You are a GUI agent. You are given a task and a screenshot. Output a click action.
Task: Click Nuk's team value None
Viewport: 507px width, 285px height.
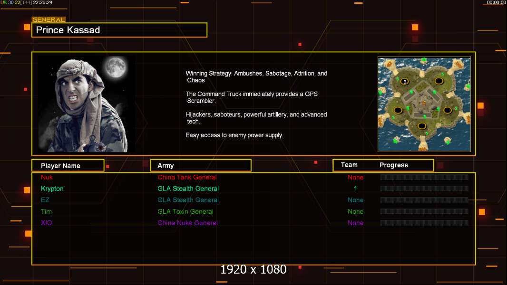pos(355,177)
